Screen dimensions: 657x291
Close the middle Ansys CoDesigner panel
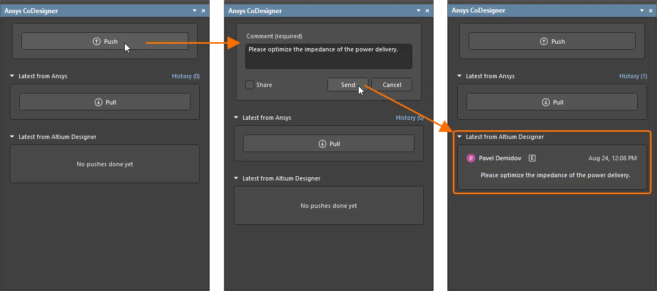point(428,10)
